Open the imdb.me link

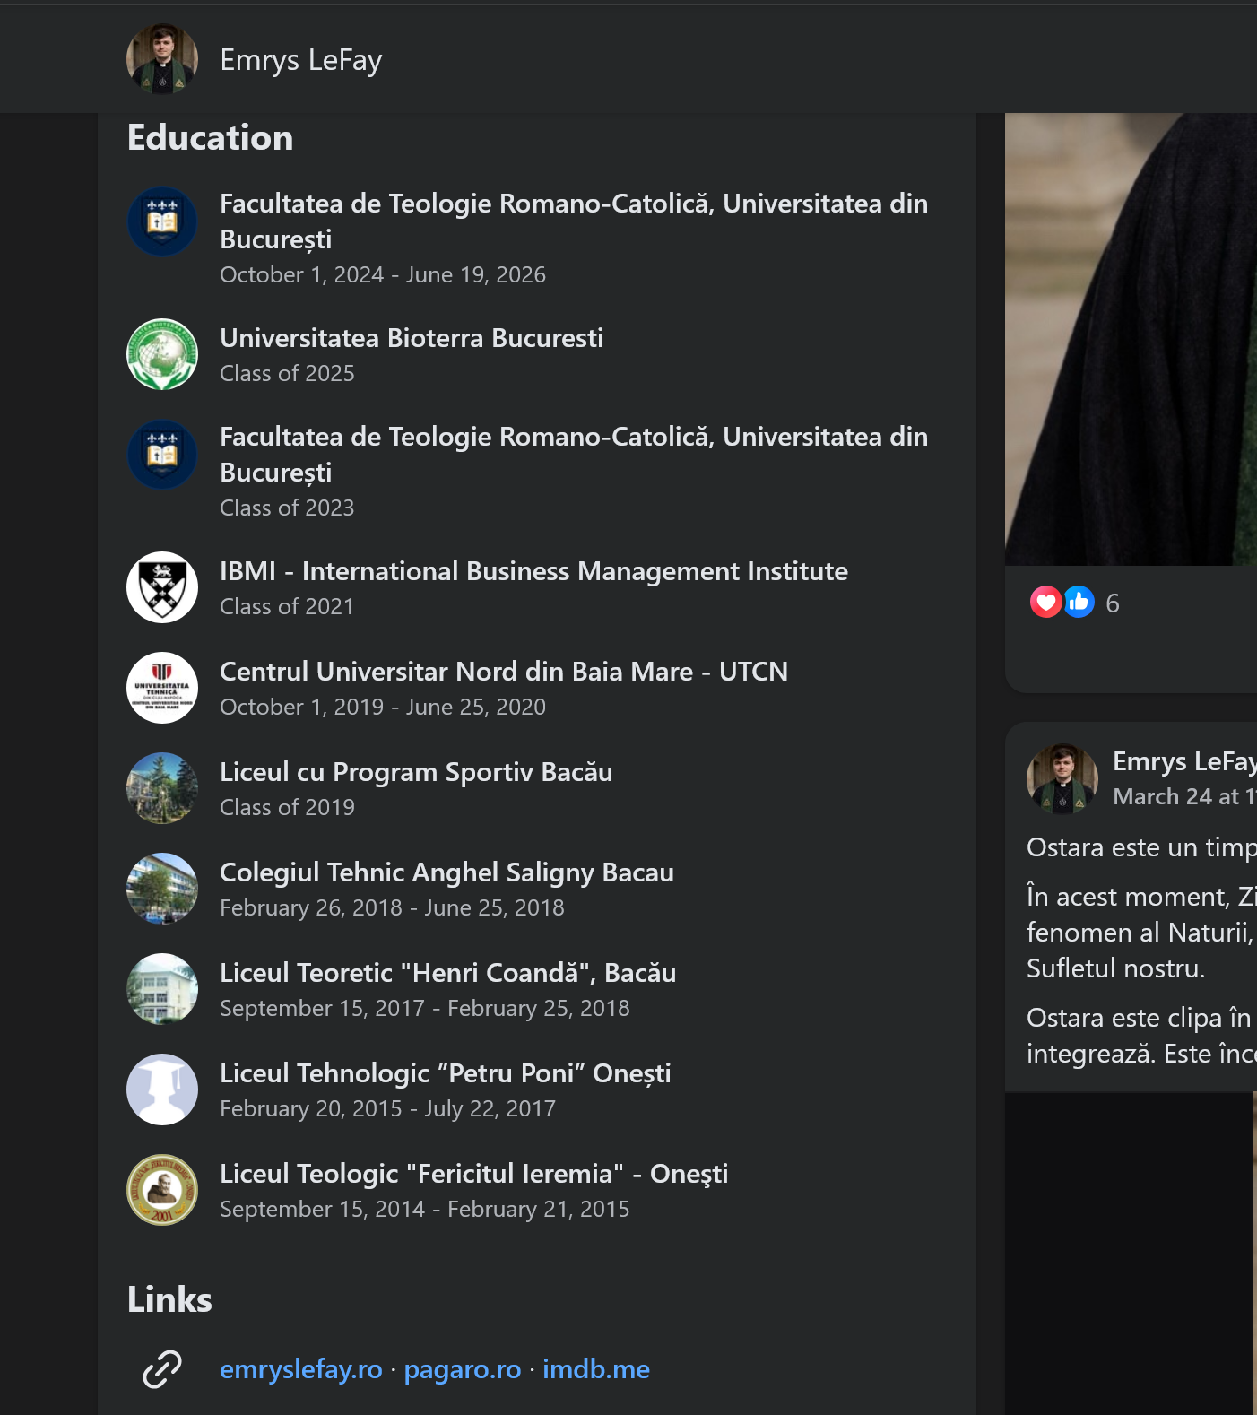pyautogui.click(x=596, y=1369)
